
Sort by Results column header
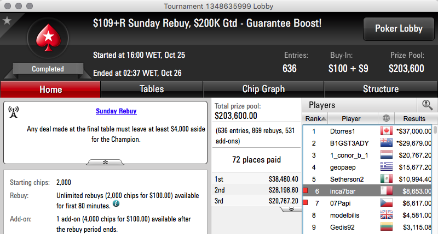[414, 118]
